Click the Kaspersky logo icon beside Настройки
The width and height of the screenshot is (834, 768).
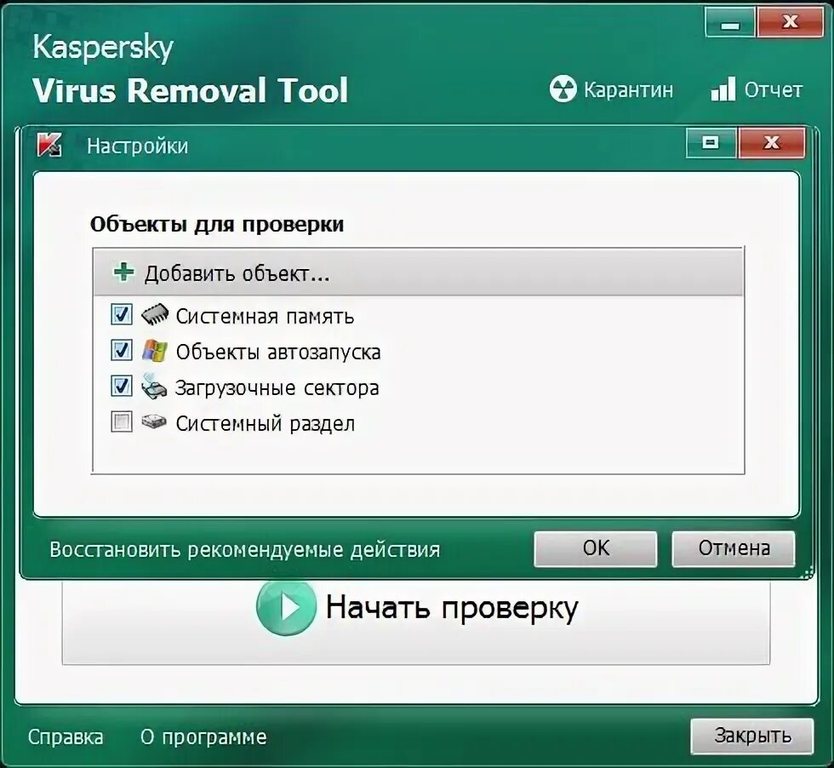pyautogui.click(x=49, y=144)
